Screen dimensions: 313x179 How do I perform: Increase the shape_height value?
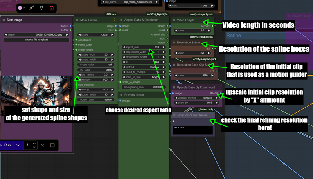pos(112,60)
